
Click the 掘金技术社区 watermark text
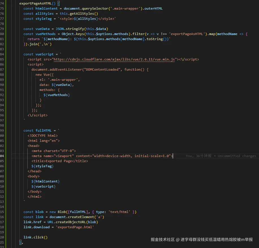pos(162,240)
